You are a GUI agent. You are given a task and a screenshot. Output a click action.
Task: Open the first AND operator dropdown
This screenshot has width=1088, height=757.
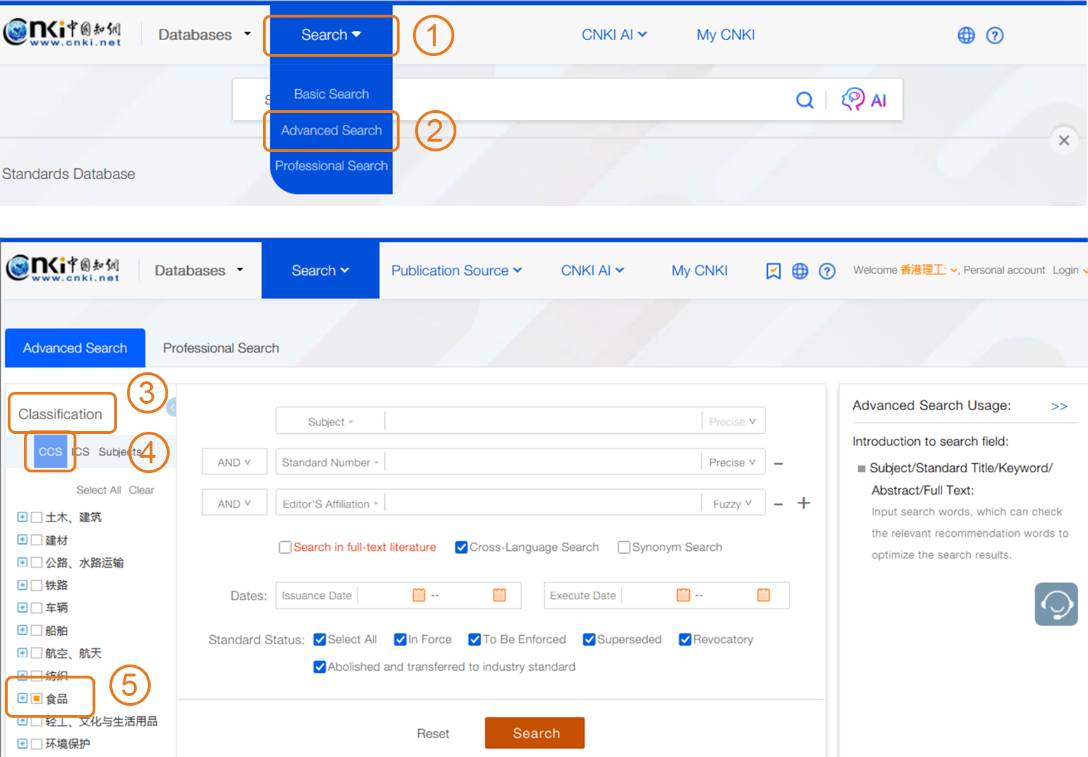tap(234, 463)
